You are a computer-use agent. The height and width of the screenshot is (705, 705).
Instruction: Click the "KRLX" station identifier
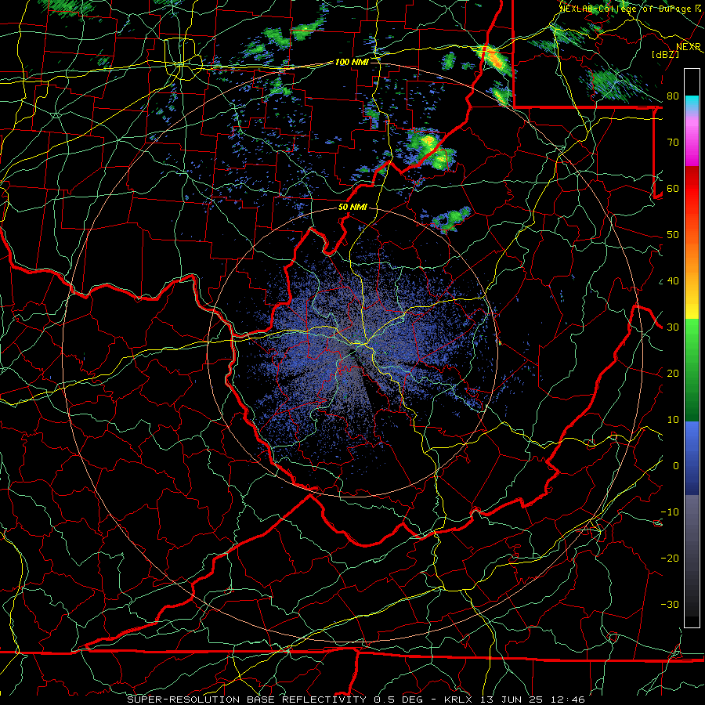460,700
